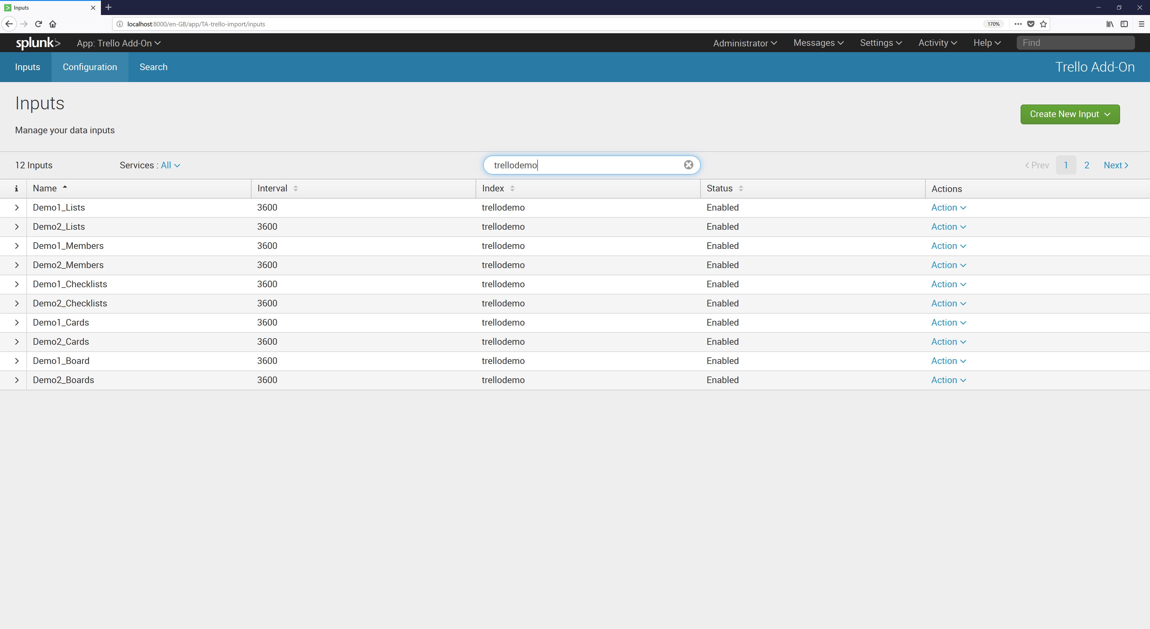Click the Find search box
The image size is (1150, 629).
(1075, 43)
